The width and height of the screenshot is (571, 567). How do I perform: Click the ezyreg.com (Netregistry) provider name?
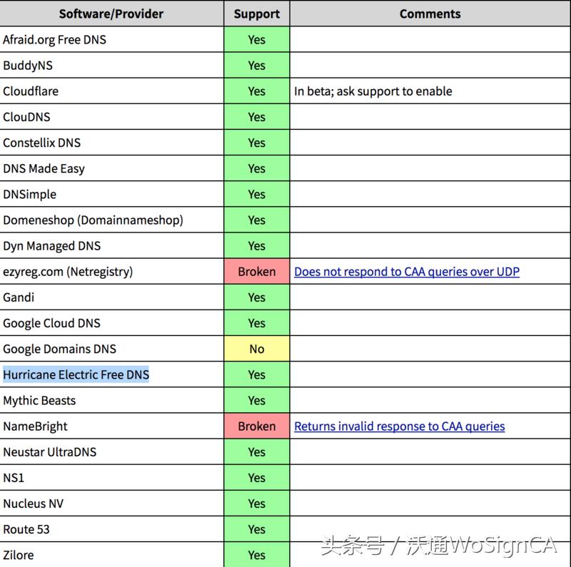point(68,272)
